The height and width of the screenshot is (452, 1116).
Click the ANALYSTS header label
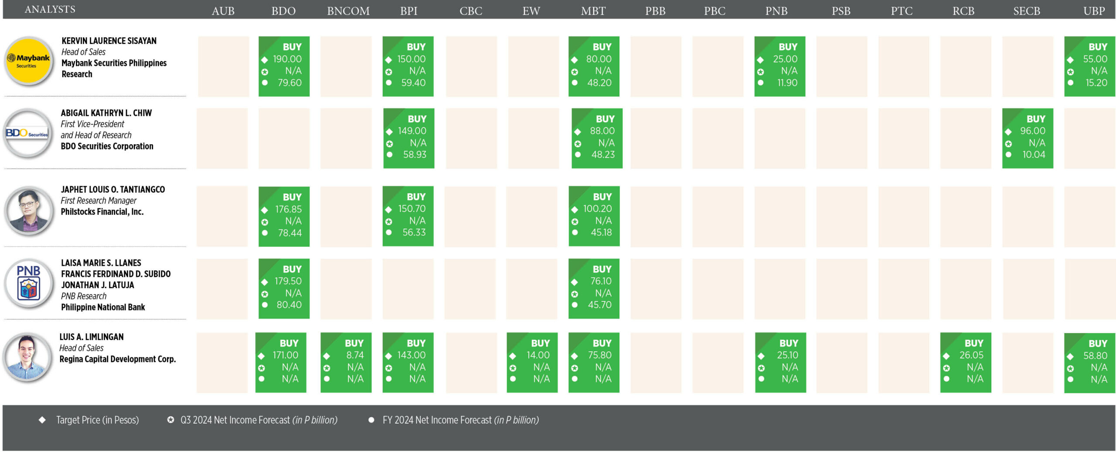click(x=50, y=10)
